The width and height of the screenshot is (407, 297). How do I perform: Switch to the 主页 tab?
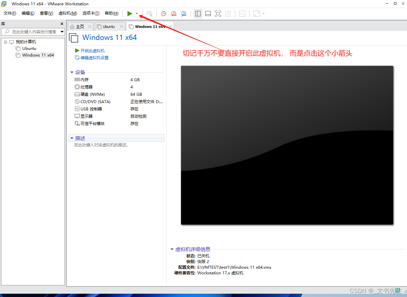click(80, 27)
